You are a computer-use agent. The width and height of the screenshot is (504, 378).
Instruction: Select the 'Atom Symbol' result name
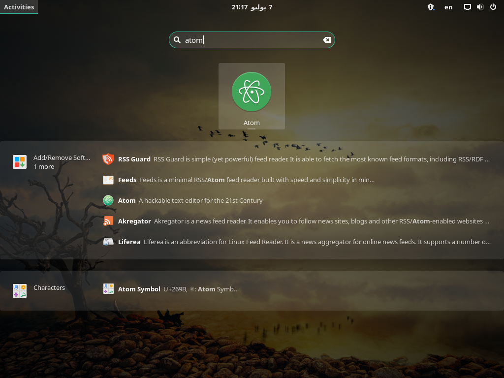(x=139, y=289)
